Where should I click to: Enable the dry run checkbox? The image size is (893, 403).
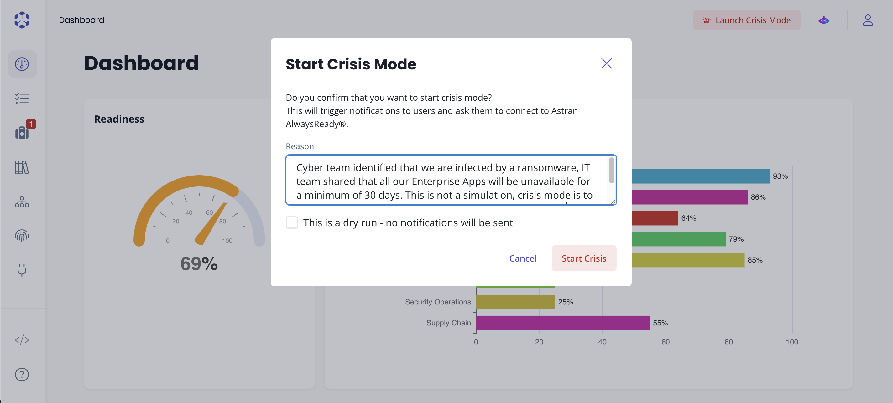coord(292,222)
